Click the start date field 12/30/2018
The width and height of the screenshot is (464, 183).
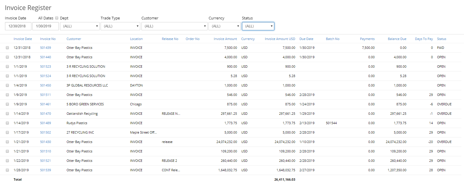click(x=18, y=26)
